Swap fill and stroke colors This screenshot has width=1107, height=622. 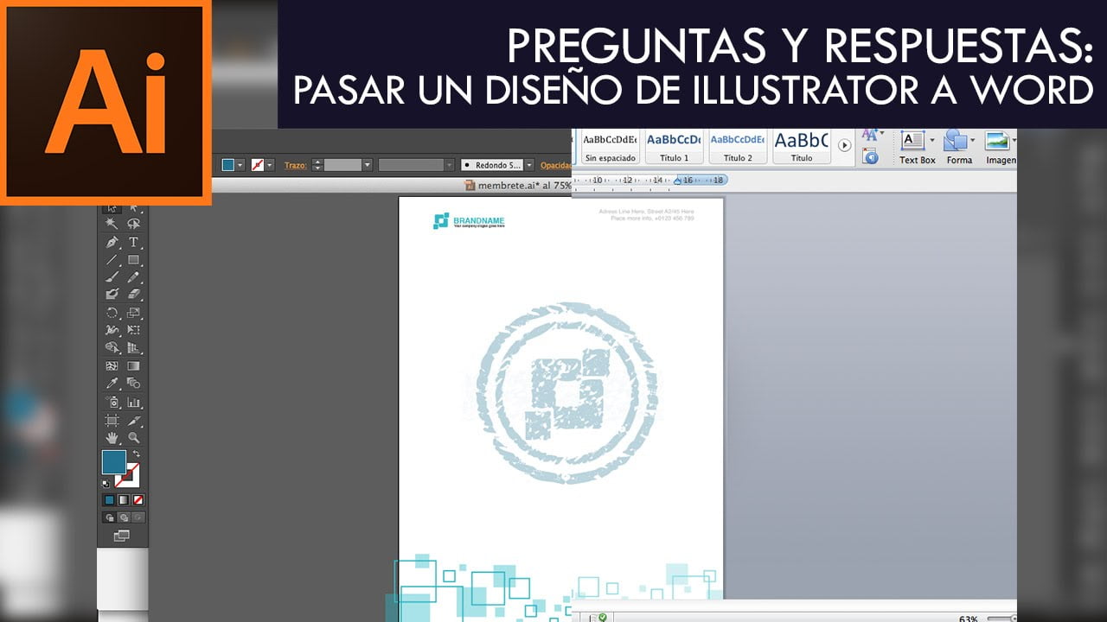click(136, 454)
